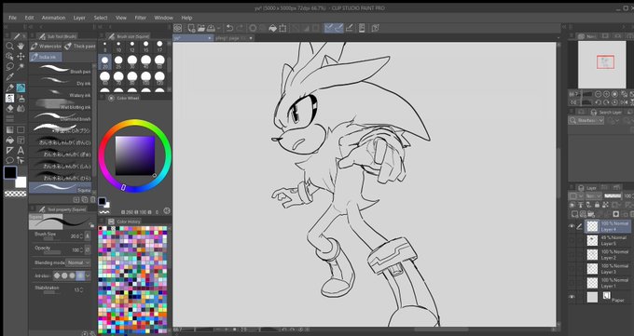Viewport: 634px width, 336px height.
Task: Select the Ruler tool
Action: tap(9, 151)
